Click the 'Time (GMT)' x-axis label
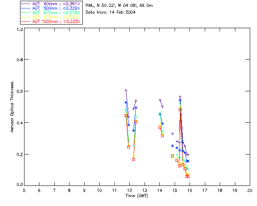Viewport: 257px width, 206px height. click(137, 196)
